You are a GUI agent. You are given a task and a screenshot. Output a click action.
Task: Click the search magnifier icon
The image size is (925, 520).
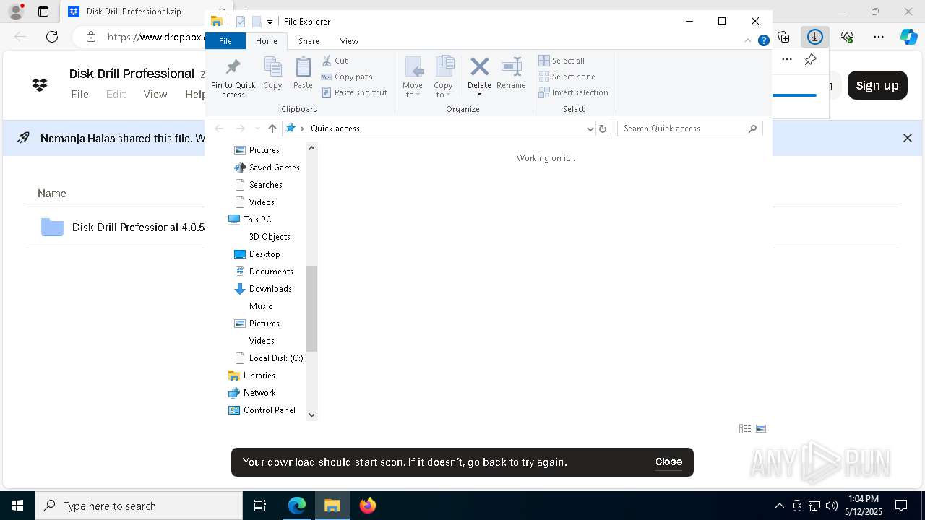[x=752, y=129]
